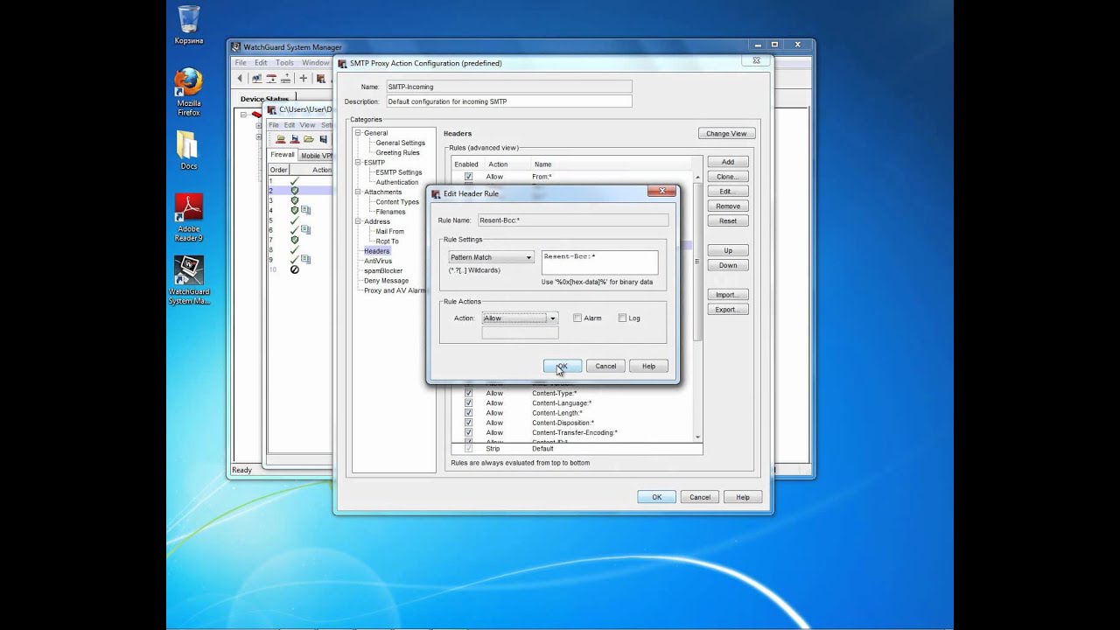Click the Description field of SMTP Proxy Action
This screenshot has width=1120, height=630.
click(508, 101)
